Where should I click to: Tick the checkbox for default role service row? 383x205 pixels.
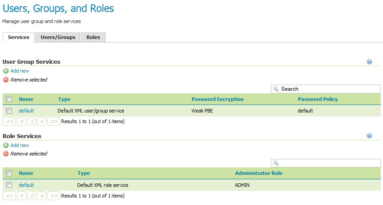(9, 185)
